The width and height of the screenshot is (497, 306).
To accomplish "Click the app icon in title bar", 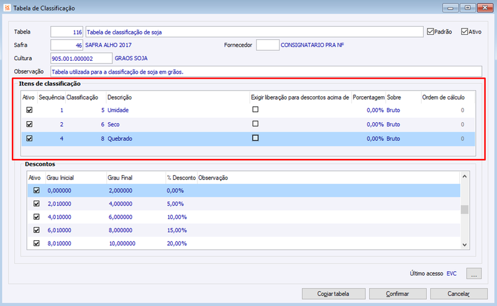I will (x=7, y=7).
